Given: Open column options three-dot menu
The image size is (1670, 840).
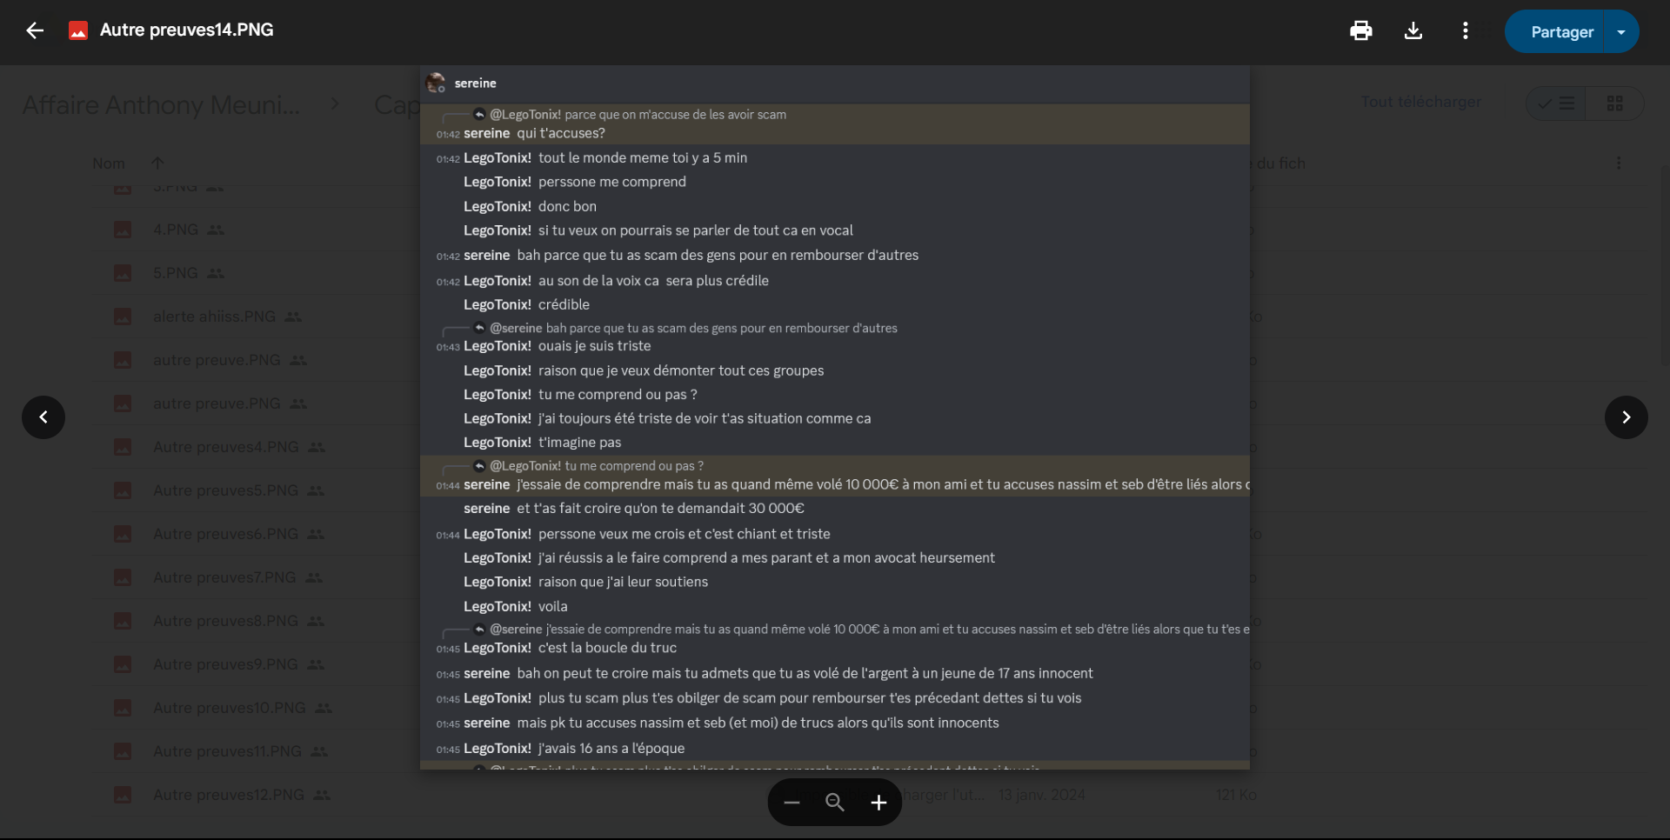Looking at the screenshot, I should pyautogui.click(x=1619, y=163).
